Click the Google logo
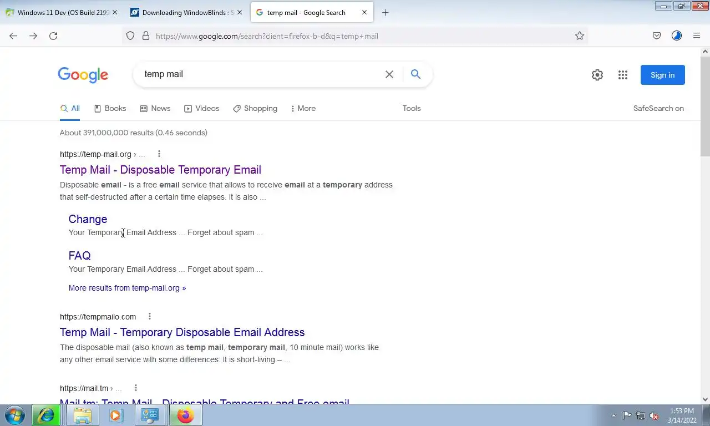Viewport: 710px width, 426px height. click(83, 75)
